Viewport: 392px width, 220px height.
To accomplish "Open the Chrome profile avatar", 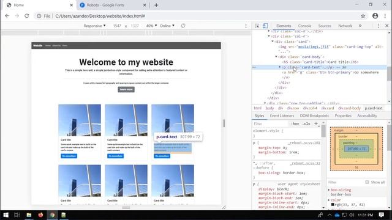I will pyautogui.click(x=375, y=16).
